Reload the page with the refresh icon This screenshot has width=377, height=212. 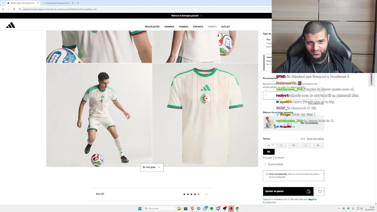14,9
